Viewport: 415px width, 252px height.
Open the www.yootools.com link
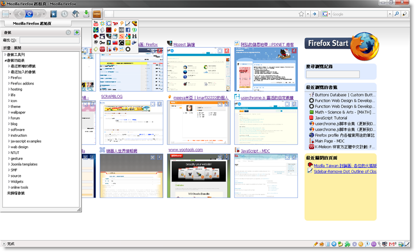click(185, 150)
